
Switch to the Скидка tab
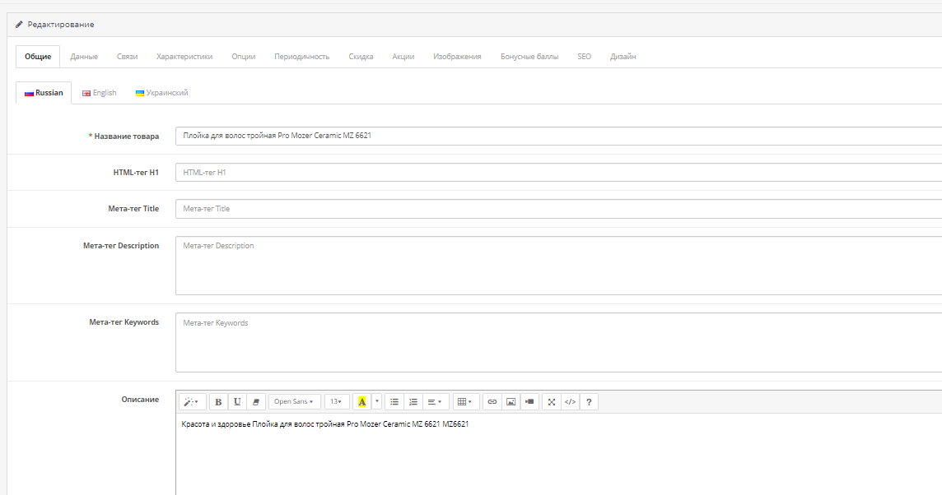pyautogui.click(x=361, y=57)
